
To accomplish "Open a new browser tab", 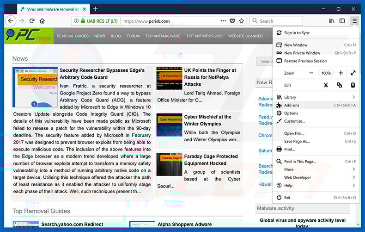I will [x=96, y=9].
